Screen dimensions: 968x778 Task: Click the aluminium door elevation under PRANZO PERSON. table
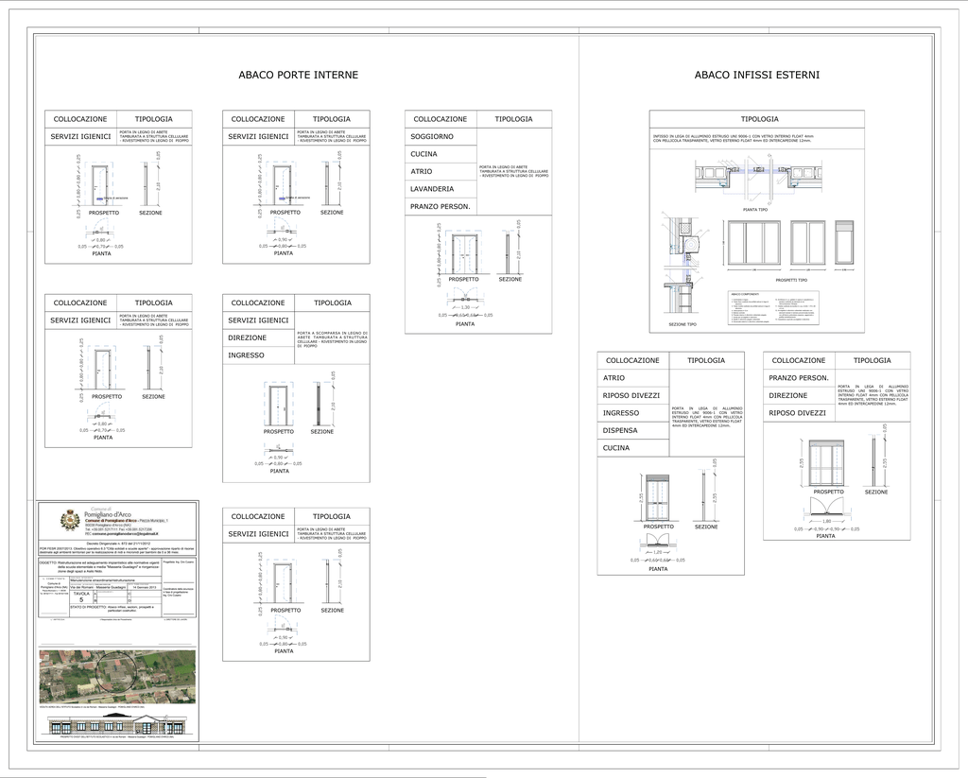(827, 464)
